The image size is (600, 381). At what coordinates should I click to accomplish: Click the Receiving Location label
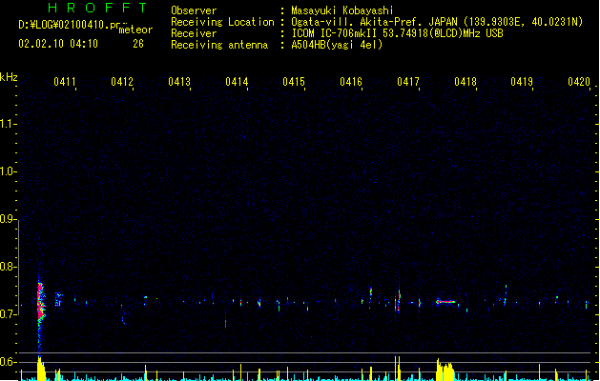click(222, 22)
